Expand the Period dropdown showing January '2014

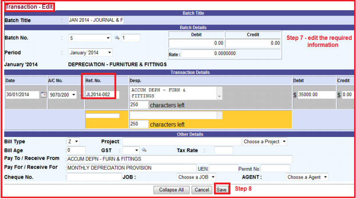click(90, 53)
